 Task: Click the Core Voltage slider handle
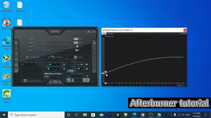23,64
